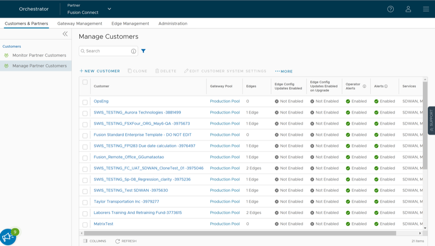
Task: Open the More actions menu
Action: 284,71
